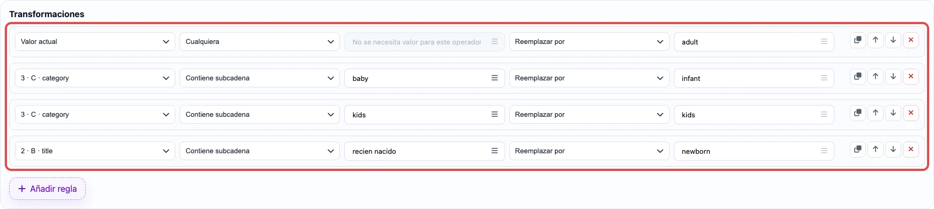Edit the 'recien nacido' match field
Viewport: 934px width, 209px height.
click(x=424, y=151)
